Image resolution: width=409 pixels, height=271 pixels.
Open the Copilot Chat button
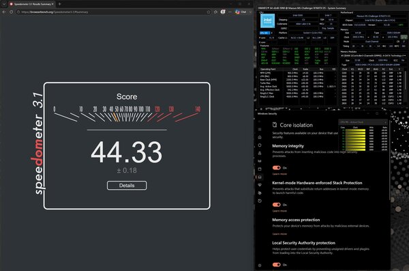(x=241, y=12)
